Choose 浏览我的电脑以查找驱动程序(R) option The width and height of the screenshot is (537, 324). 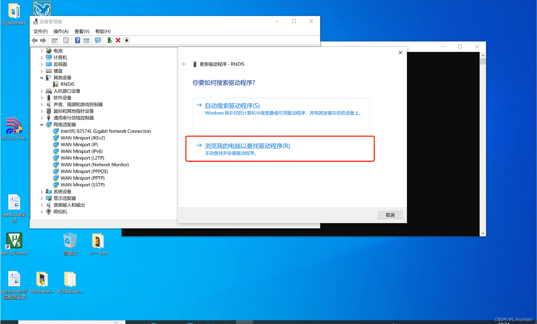pos(280,149)
